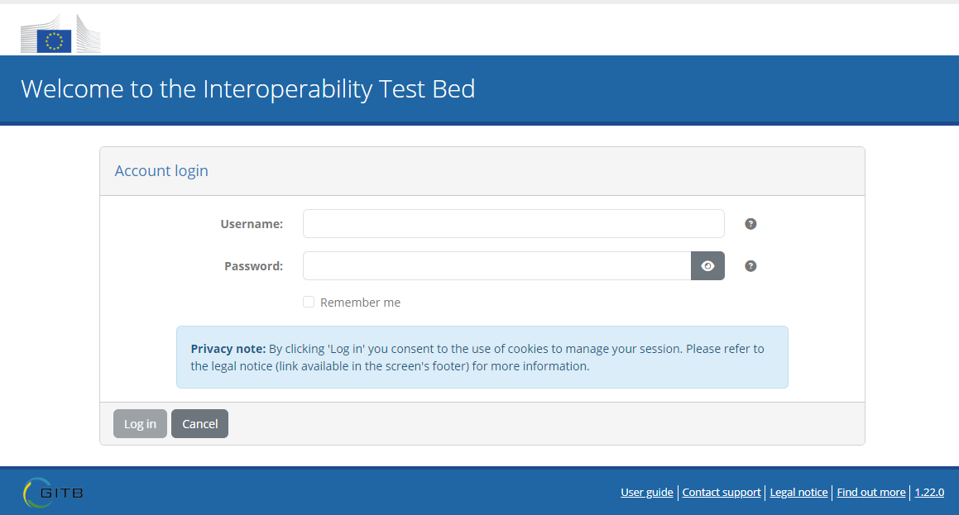Click the Welcome to Interoperability Test Bed title

(x=248, y=89)
